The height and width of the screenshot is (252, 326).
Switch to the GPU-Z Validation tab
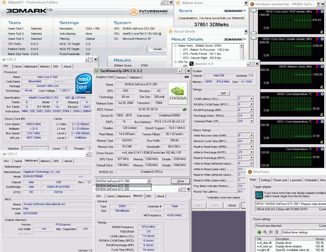(134, 77)
